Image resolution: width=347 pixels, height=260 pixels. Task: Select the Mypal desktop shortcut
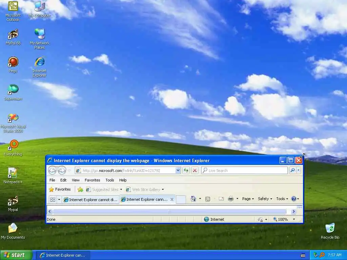pos(13,203)
